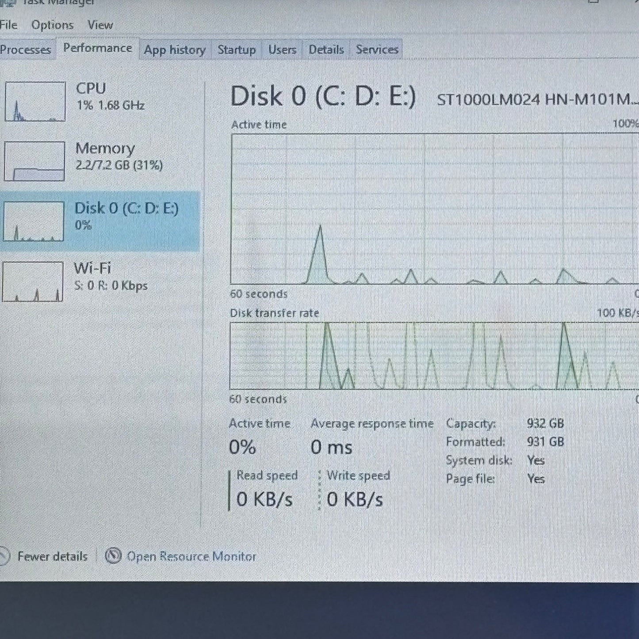The image size is (639, 639).
Task: Click the Fewer details link
Action: click(x=52, y=556)
